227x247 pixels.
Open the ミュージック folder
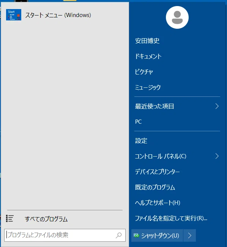[x=148, y=87]
